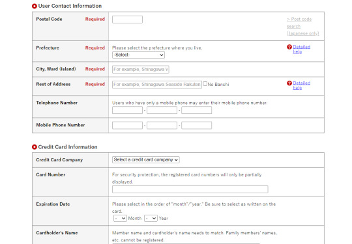The height and width of the screenshot is (244, 352).
Task: Open Detailed help link for Rest of Address
Action: click(x=302, y=85)
